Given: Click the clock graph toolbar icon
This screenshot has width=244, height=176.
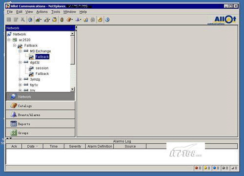Looking at the screenshot, I should (46, 20).
